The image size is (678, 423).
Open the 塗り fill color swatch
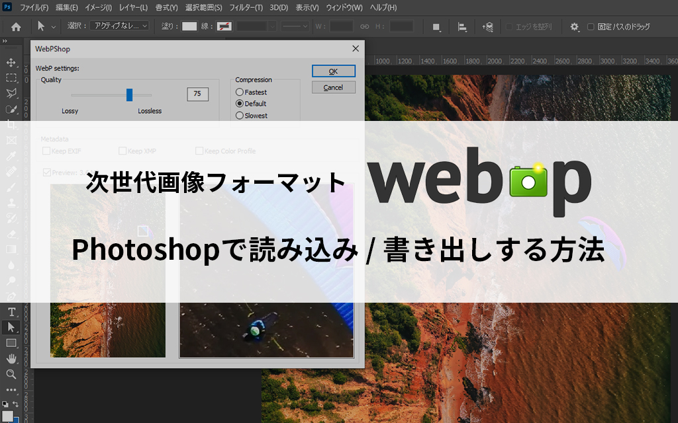click(189, 26)
